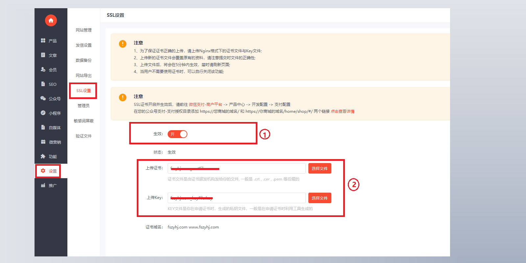
Task: Go to 发信设置 submenu
Action: [x=84, y=45]
